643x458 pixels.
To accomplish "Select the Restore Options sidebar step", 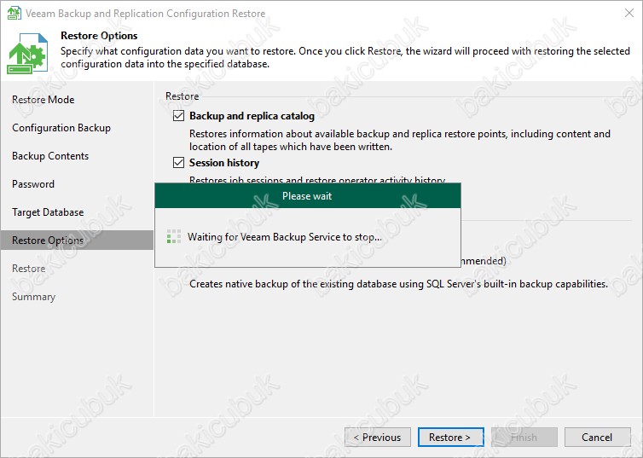I will (x=48, y=241).
